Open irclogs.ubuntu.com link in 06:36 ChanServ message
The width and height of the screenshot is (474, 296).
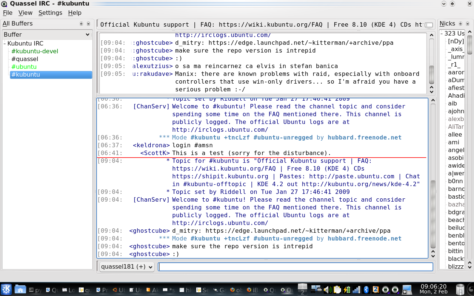tap(220, 129)
